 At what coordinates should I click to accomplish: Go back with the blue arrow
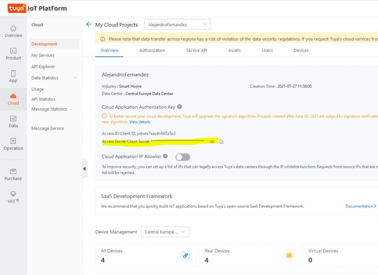tap(89, 24)
